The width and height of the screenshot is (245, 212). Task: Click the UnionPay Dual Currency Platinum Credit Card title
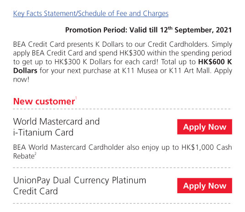coord(80,185)
